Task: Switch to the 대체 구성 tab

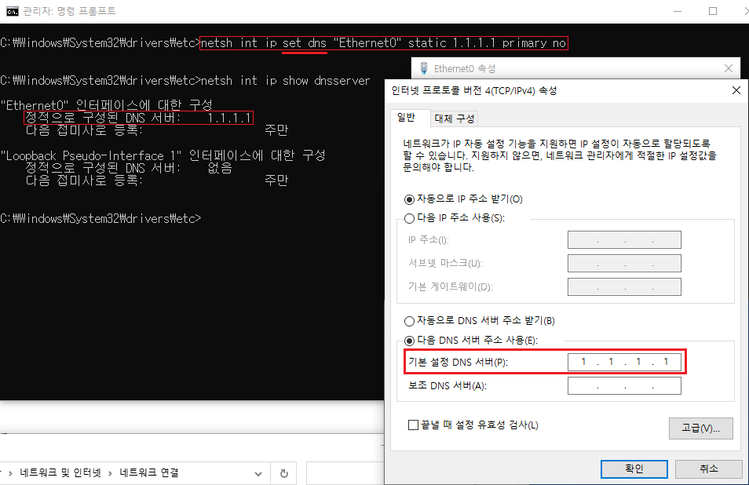Action: pos(455,119)
